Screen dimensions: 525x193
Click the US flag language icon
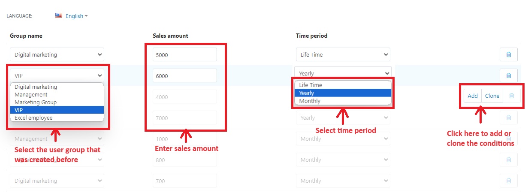pyautogui.click(x=59, y=15)
